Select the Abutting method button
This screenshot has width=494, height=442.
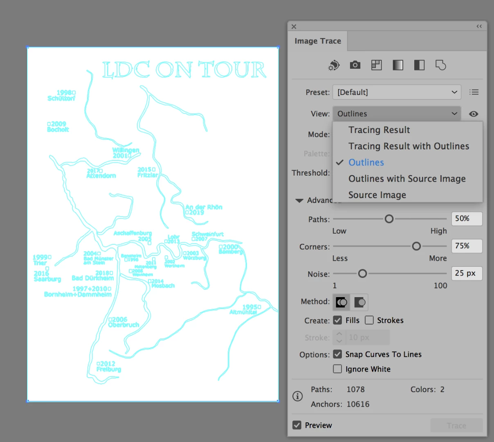click(341, 302)
